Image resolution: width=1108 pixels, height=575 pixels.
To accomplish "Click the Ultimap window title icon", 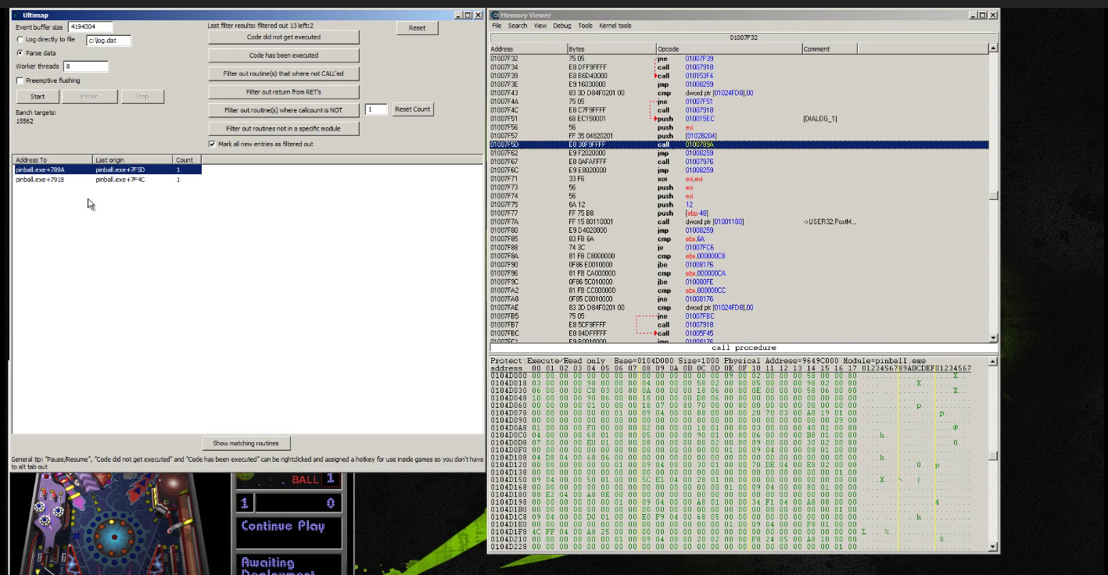I will pos(16,15).
